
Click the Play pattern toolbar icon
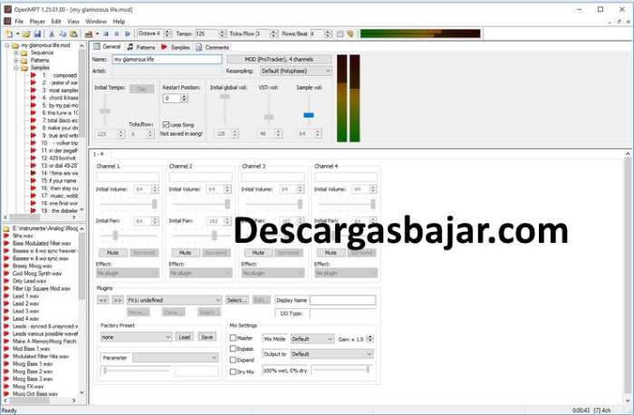click(x=128, y=34)
